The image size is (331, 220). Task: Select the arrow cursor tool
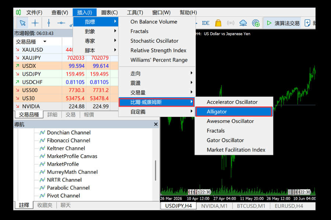(22, 23)
